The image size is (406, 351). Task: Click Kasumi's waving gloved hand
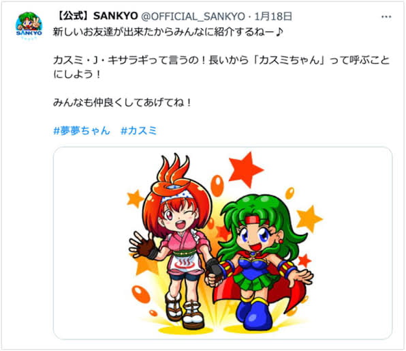pyautogui.click(x=142, y=246)
